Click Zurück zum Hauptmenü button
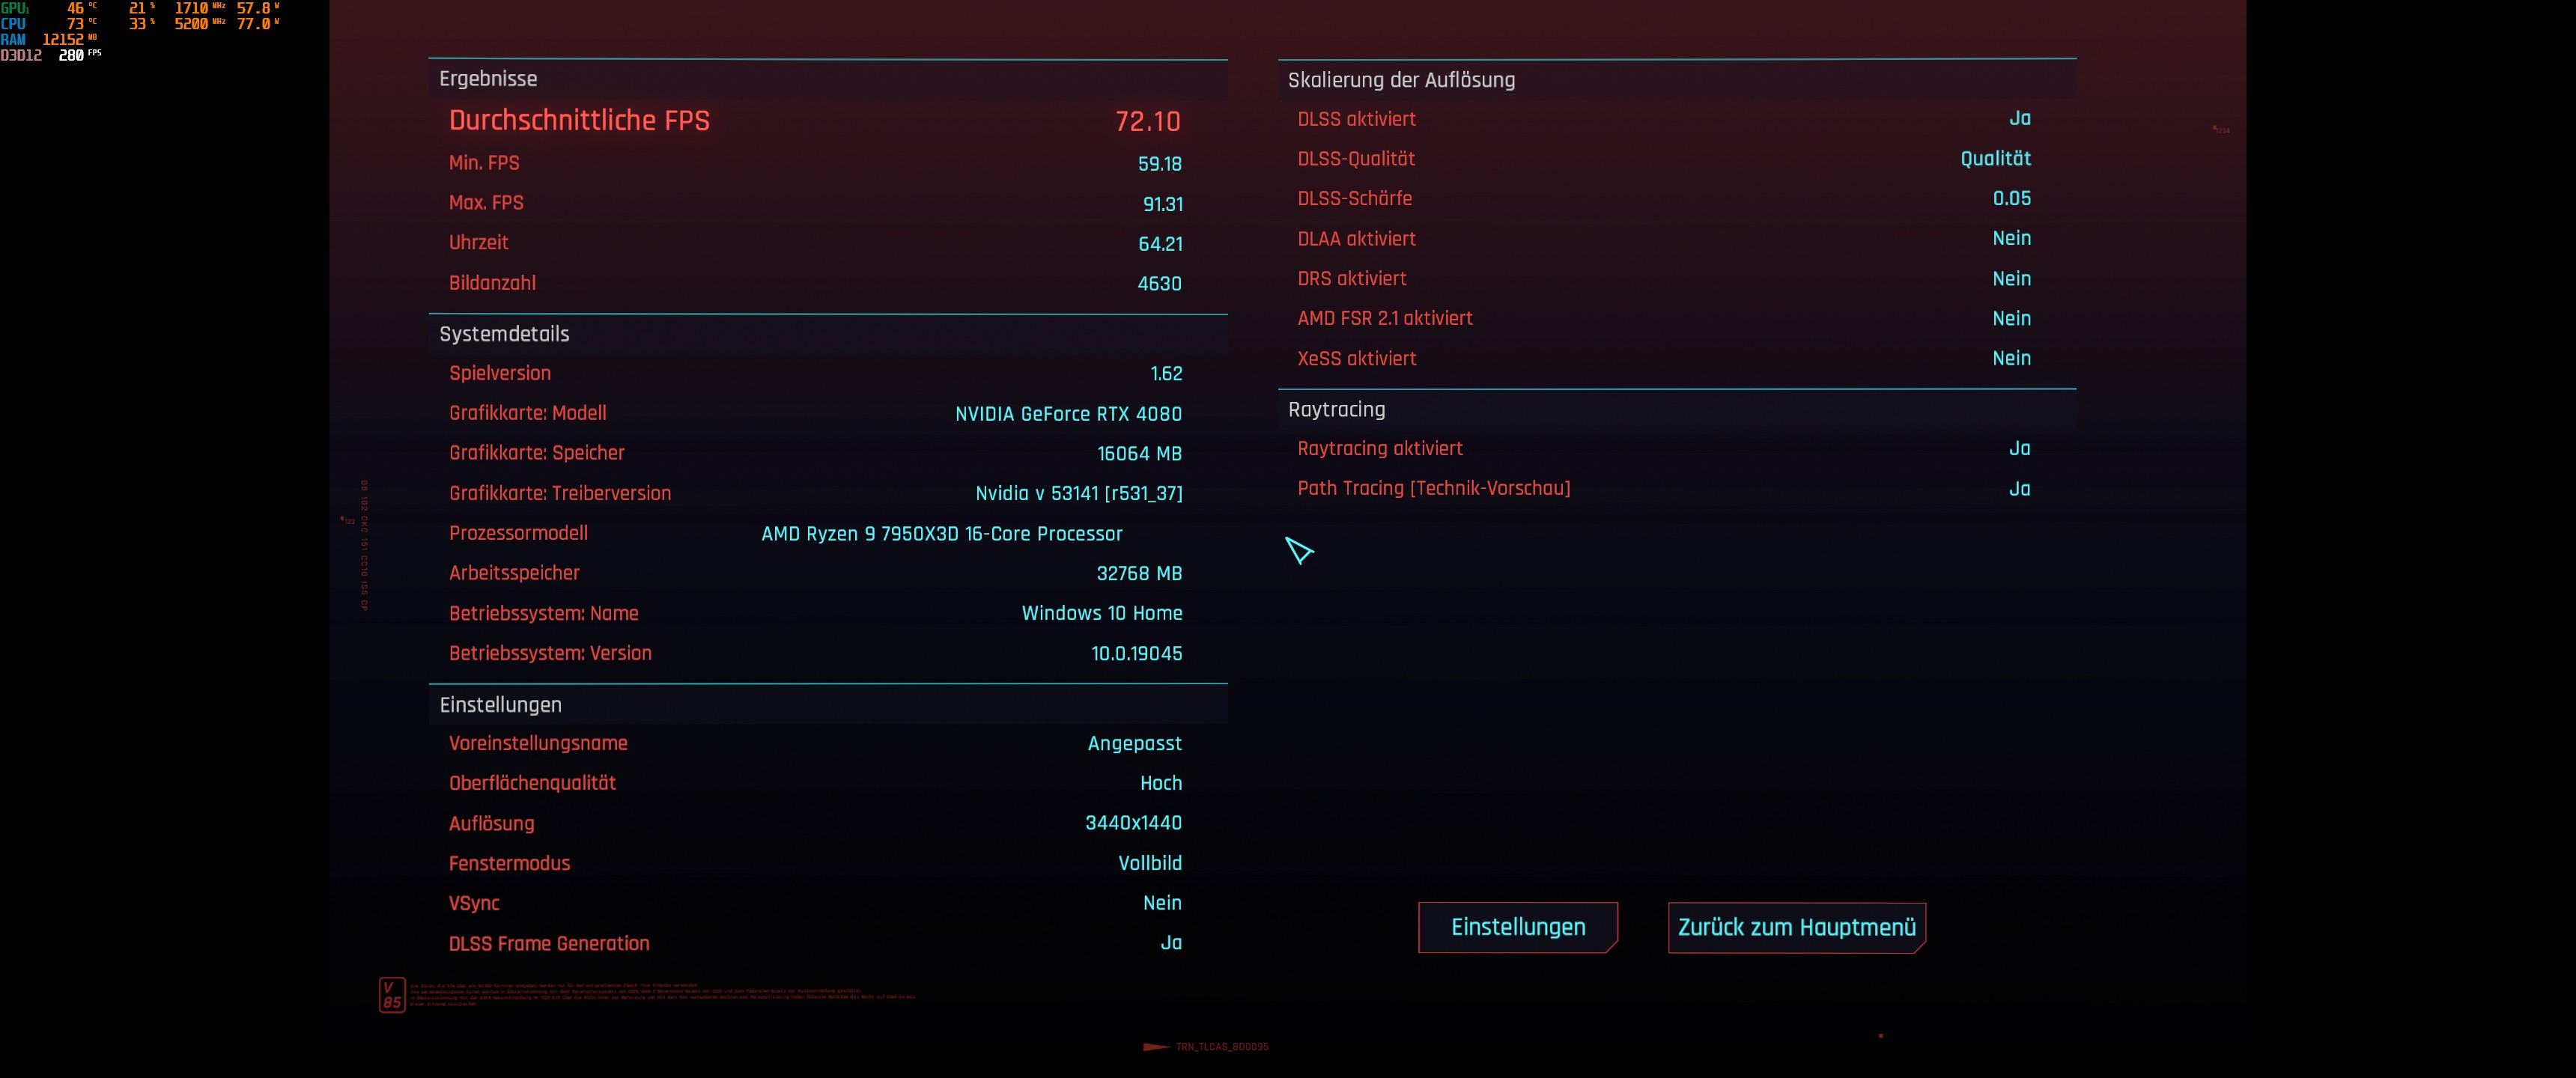Viewport: 2576px width, 1078px height. [x=1796, y=927]
